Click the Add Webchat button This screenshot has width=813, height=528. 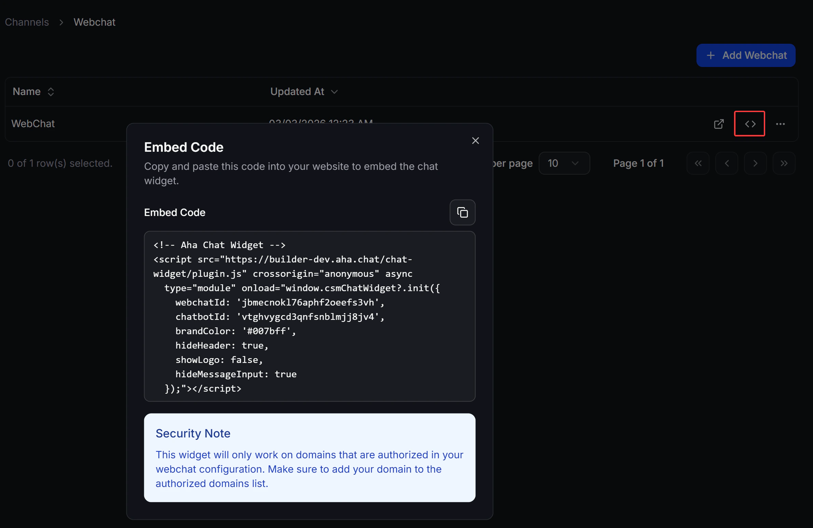pyautogui.click(x=746, y=55)
